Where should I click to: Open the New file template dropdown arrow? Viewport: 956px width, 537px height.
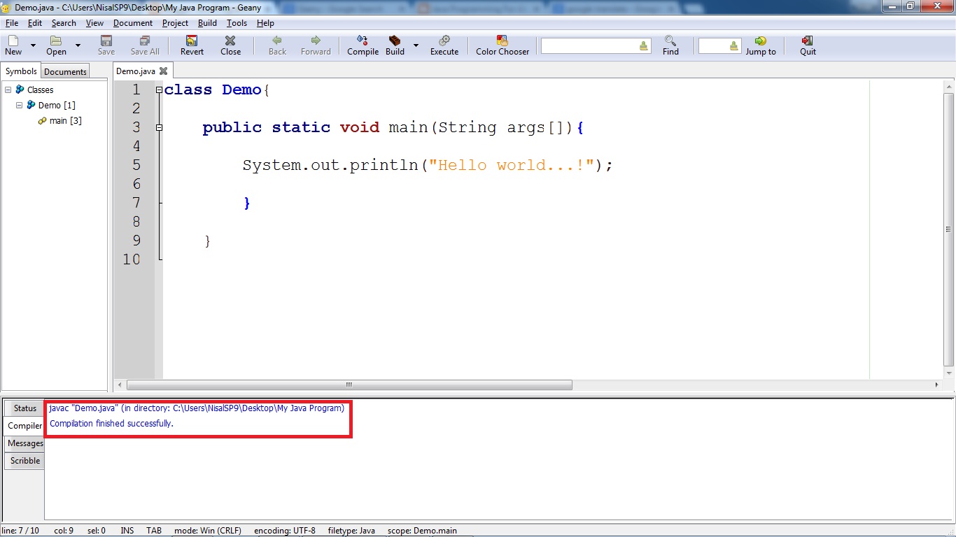(x=33, y=45)
